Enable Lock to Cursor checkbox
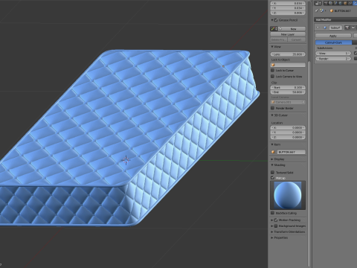The height and width of the screenshot is (268, 357). pos(272,70)
